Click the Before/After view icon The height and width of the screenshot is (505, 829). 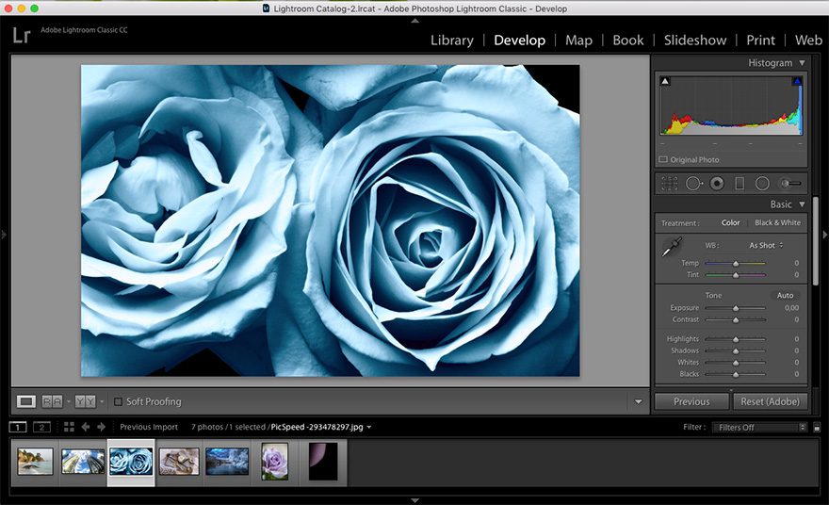click(86, 401)
